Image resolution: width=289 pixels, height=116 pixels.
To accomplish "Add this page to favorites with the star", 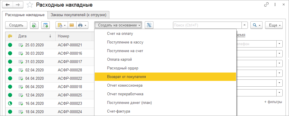I will (29, 5).
